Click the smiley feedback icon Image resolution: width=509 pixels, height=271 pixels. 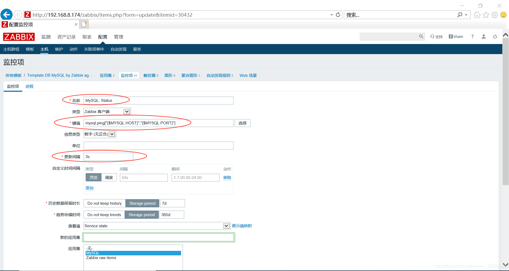tap(503, 15)
